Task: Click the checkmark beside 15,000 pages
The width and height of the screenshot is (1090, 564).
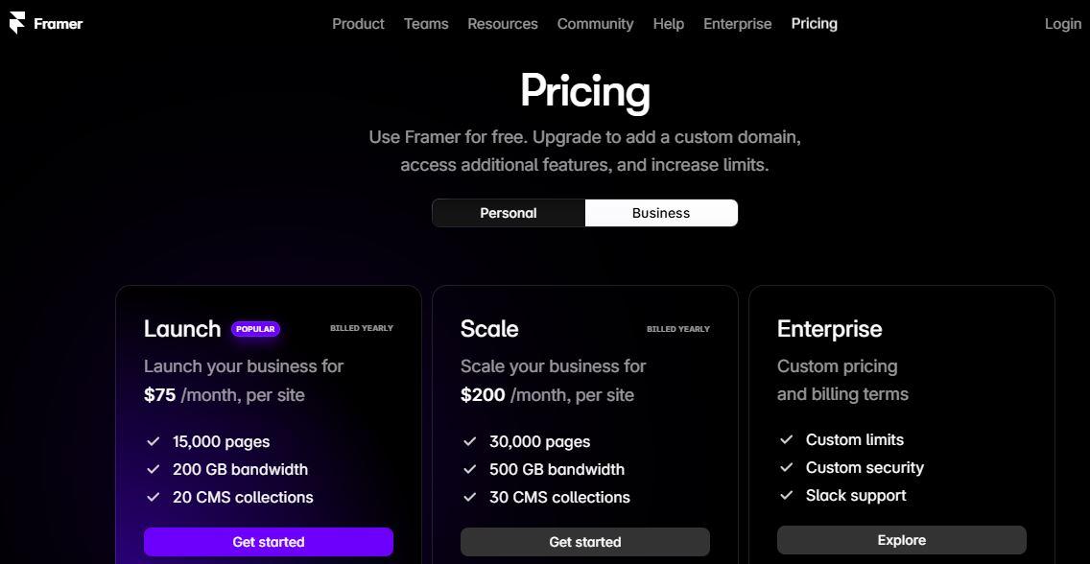Action: click(x=153, y=441)
